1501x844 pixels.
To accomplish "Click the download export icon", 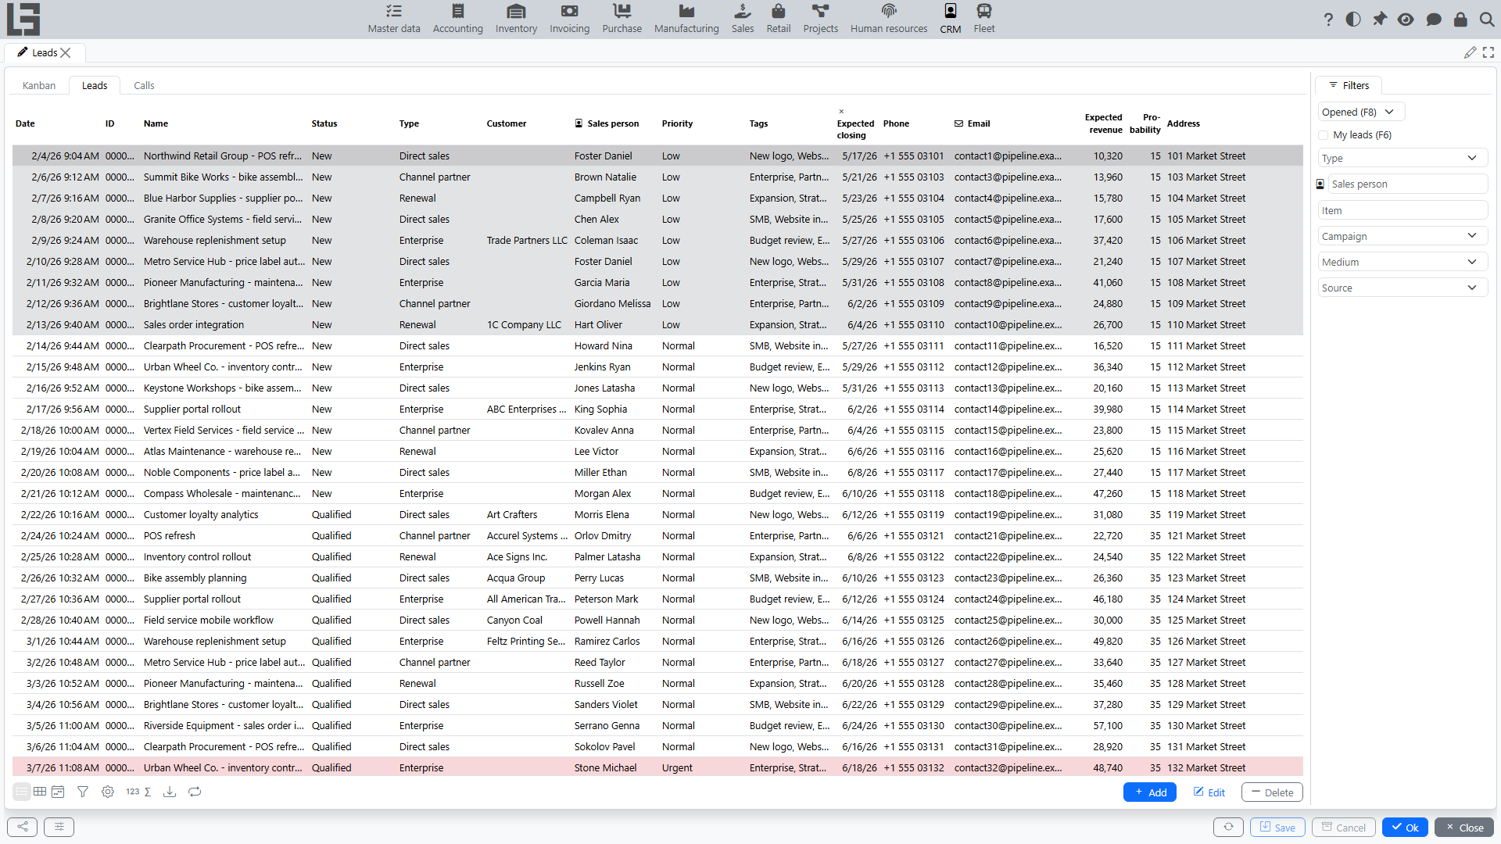I will 169,792.
